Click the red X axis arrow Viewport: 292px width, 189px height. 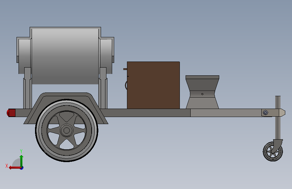point(14,168)
